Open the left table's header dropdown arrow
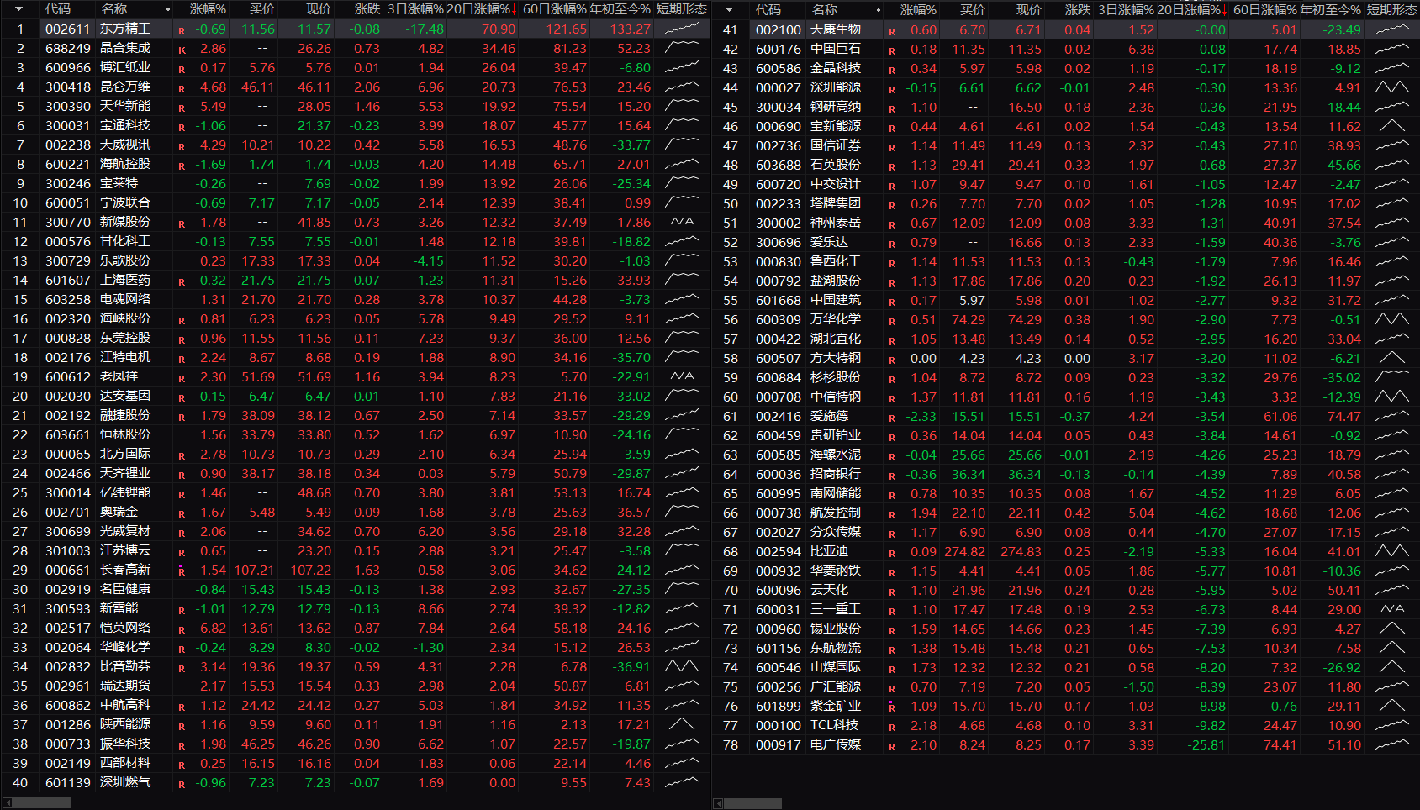 (19, 9)
